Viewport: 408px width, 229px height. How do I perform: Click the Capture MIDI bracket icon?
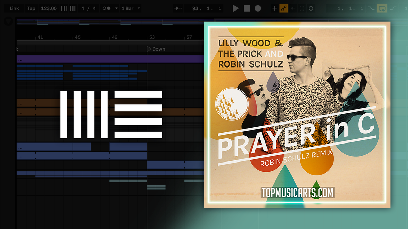302,8
